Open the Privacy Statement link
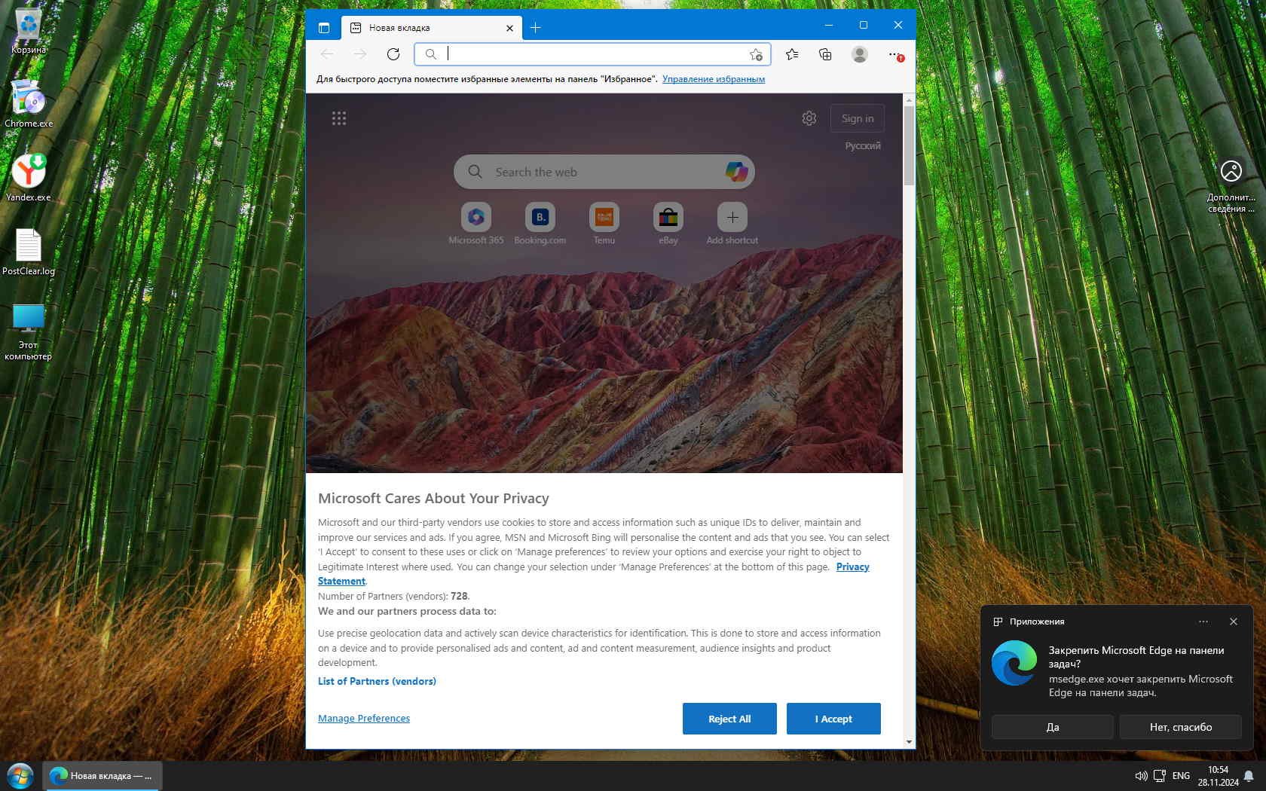 852,567
